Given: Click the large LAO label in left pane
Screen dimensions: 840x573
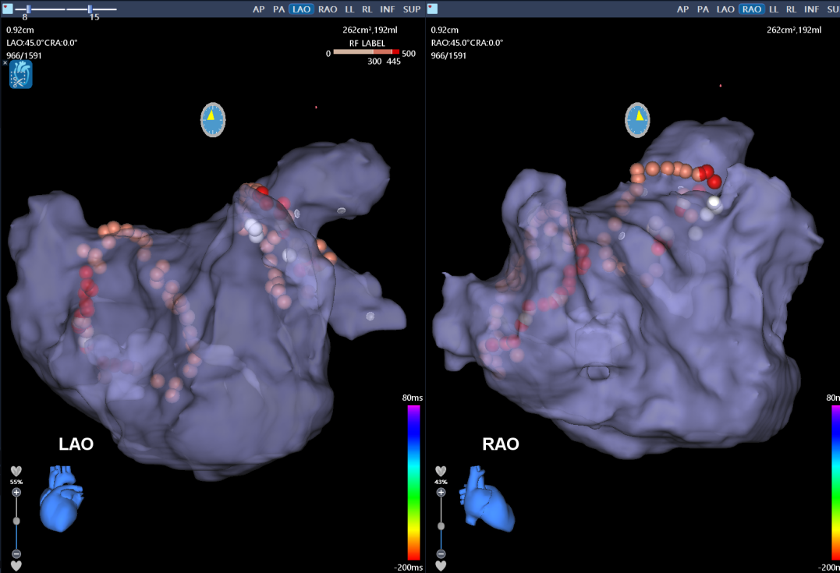Looking at the screenshot, I should [76, 444].
